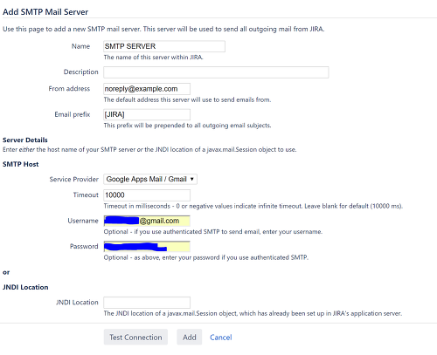Image resolution: width=437 pixels, height=355 pixels.
Task: Click the 'Server Details' heading text
Action: pyautogui.click(x=25, y=140)
